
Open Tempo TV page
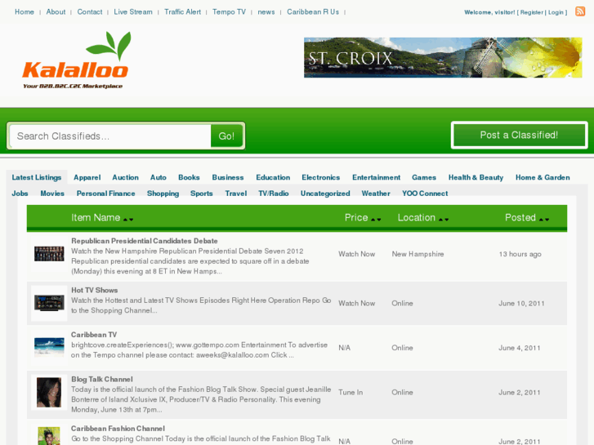[x=230, y=11]
